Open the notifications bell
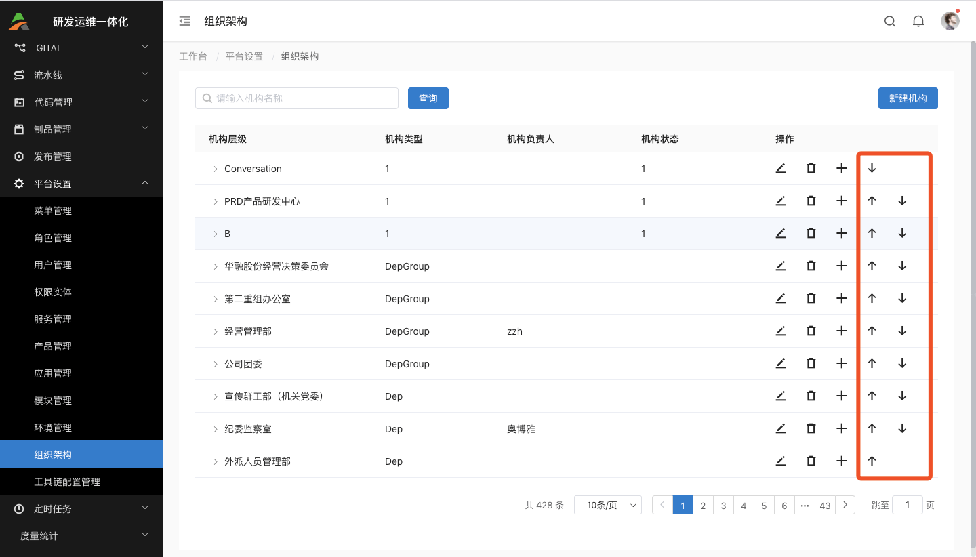This screenshot has width=976, height=557. coord(918,21)
